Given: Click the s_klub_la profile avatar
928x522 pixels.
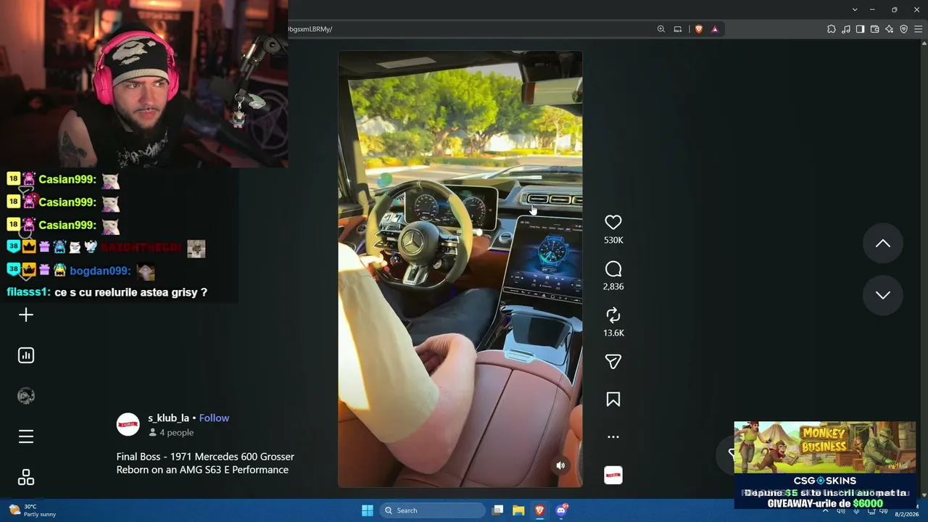Looking at the screenshot, I should pyautogui.click(x=128, y=425).
